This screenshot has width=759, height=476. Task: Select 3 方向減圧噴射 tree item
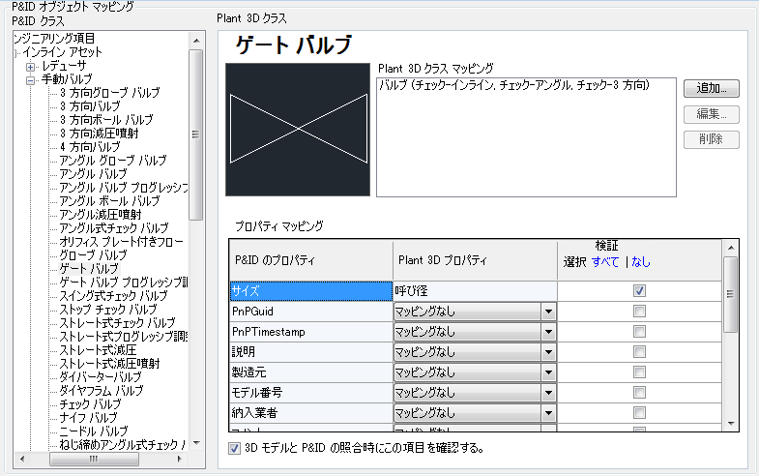point(99,134)
